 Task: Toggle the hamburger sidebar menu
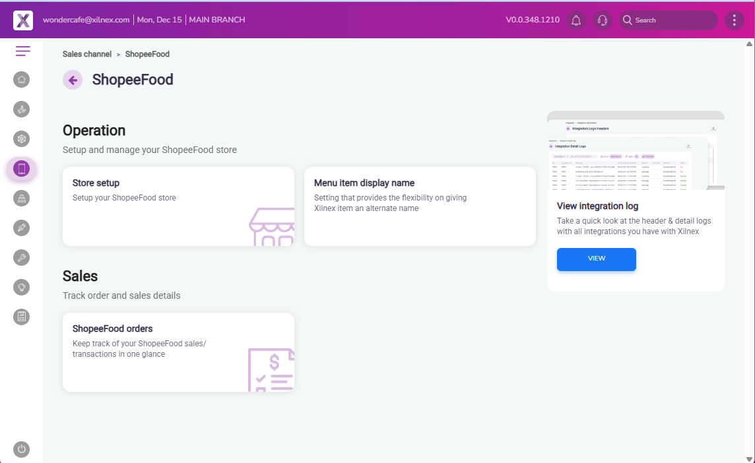(23, 51)
